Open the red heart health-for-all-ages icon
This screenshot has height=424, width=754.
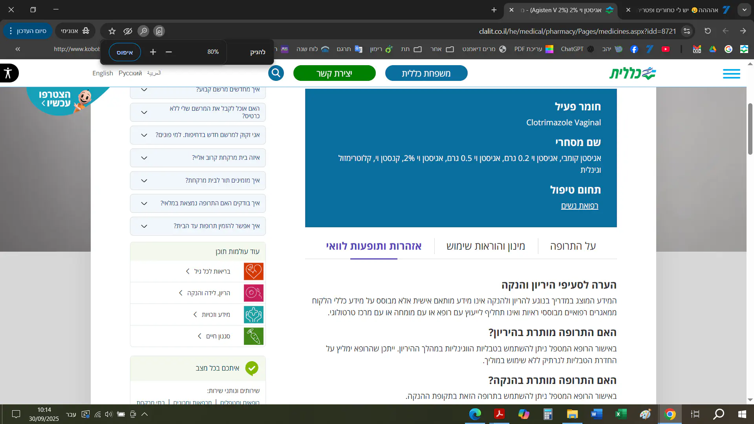coord(254,271)
